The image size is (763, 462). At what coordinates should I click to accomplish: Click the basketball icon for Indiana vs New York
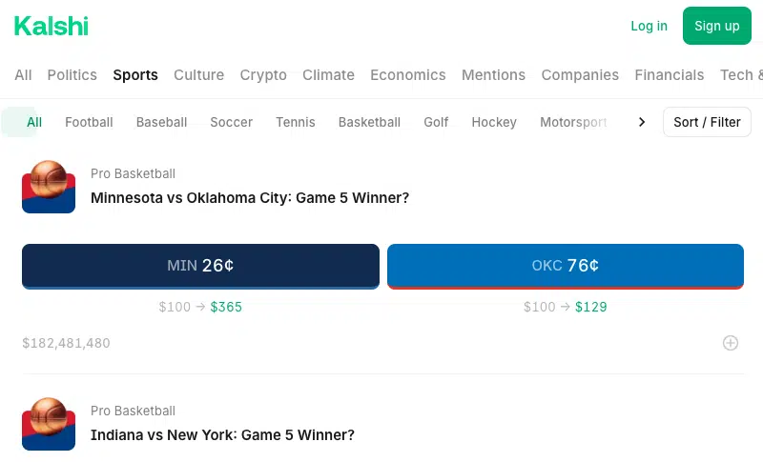(49, 424)
